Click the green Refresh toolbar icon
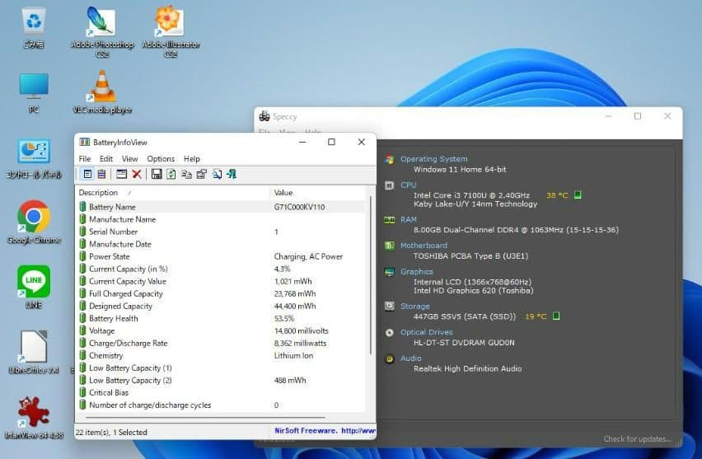The width and height of the screenshot is (702, 459). 171,174
